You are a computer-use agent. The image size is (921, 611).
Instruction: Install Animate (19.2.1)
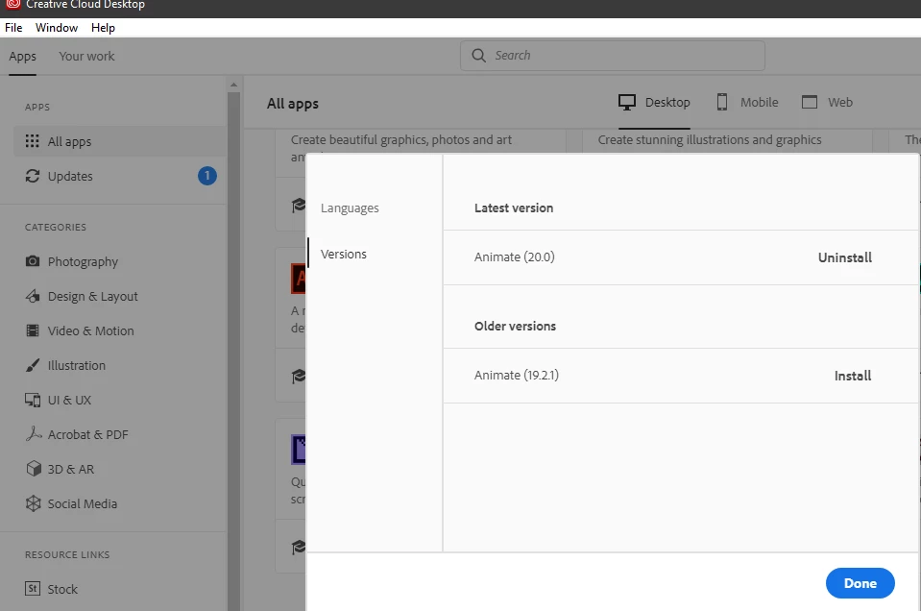coord(852,376)
